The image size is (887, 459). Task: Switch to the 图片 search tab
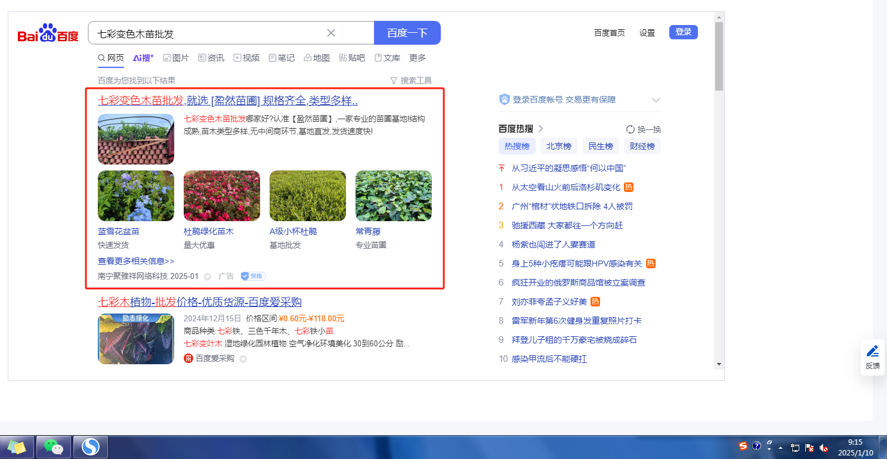[x=175, y=58]
